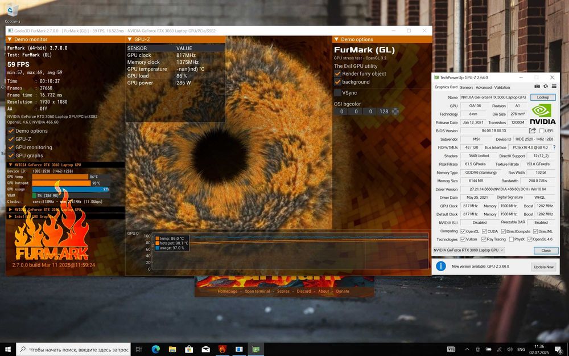
Task: Click the blue info icon in update notice
Action: [x=440, y=266]
